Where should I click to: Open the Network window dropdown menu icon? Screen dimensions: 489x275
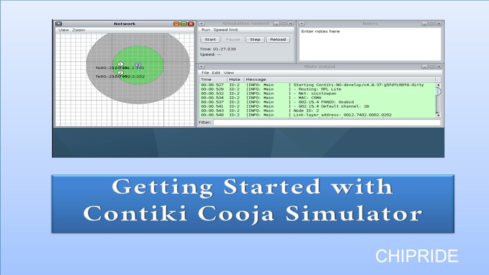click(58, 24)
